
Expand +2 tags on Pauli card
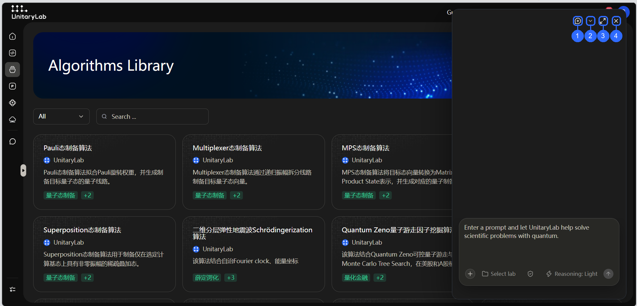click(x=87, y=195)
